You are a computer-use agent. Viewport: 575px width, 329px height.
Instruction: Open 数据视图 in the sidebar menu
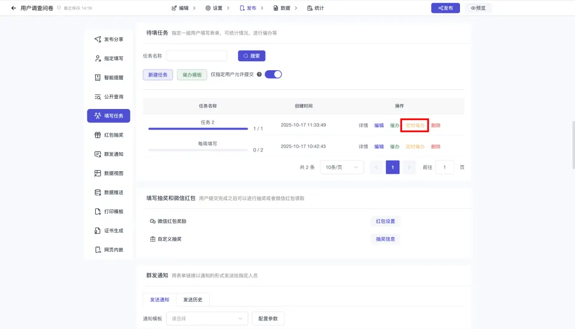click(109, 173)
